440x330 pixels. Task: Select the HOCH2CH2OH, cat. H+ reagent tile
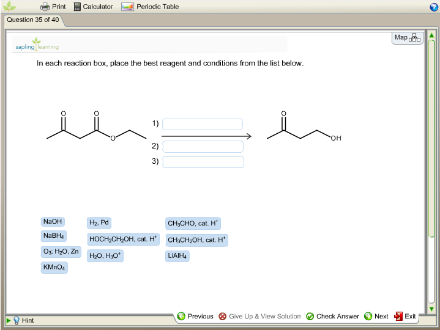tap(123, 239)
